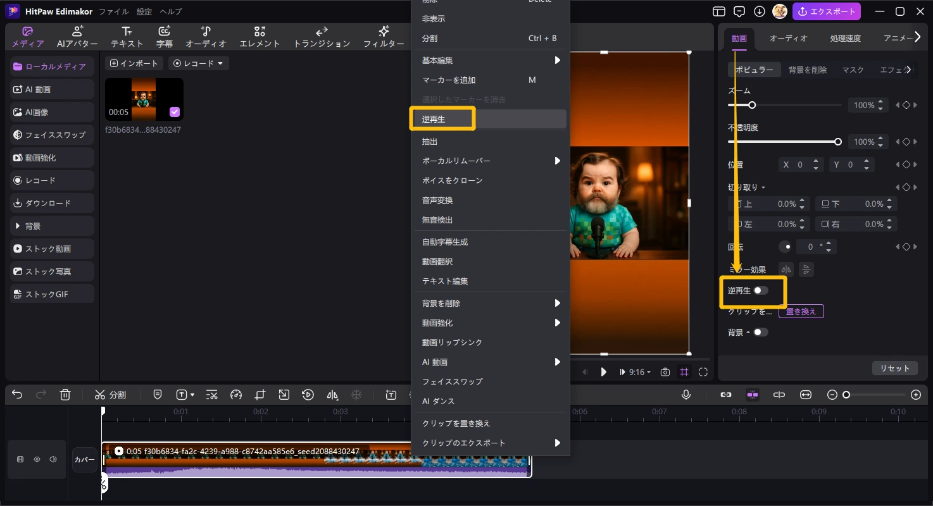Toggle the 逆再生 switch in properties panel

761,290
